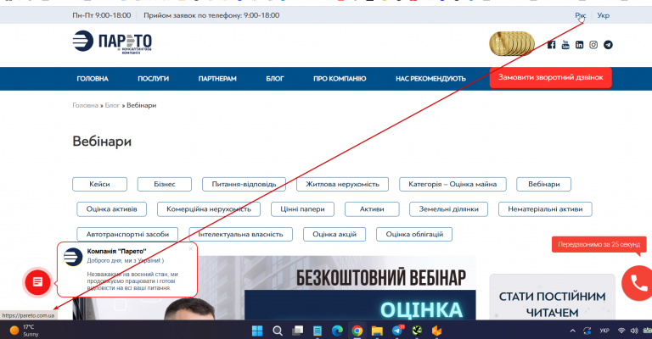Open НАС РЕКОМЕНДУЮТЬ in main navigation
This screenshot has width=652, height=339.
(430, 79)
